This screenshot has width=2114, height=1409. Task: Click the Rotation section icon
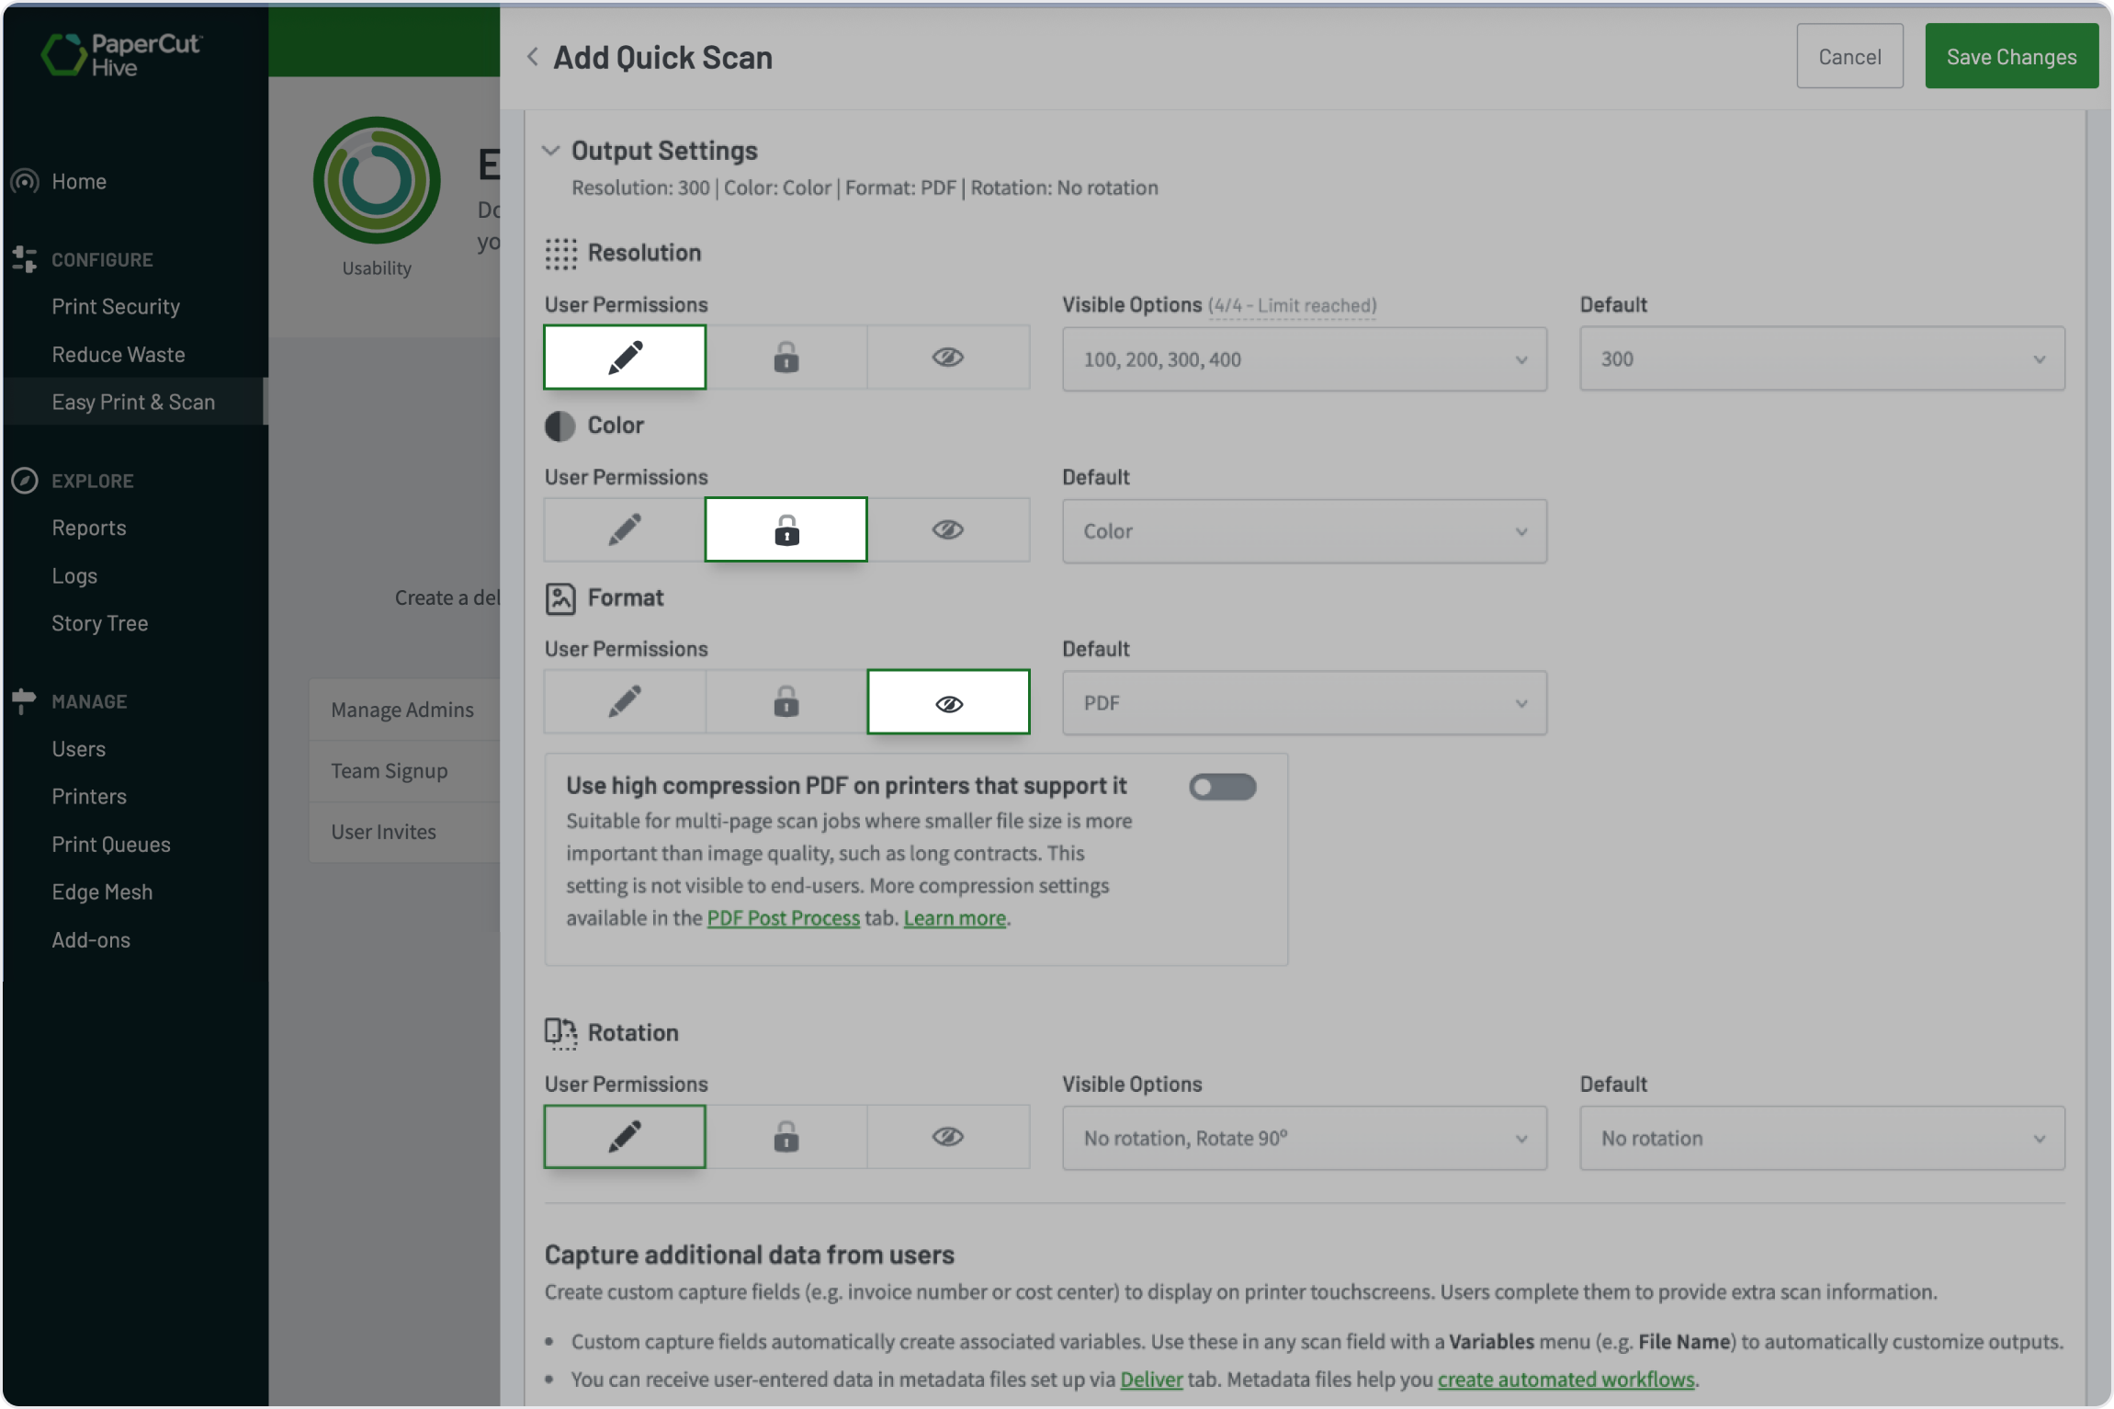(560, 1031)
